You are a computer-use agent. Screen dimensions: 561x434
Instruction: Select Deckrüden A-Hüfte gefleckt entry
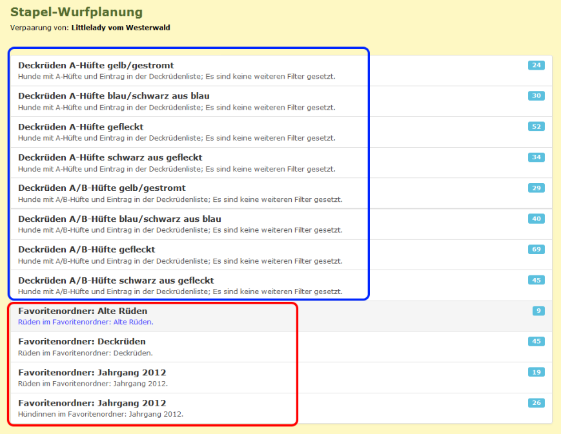tap(81, 127)
